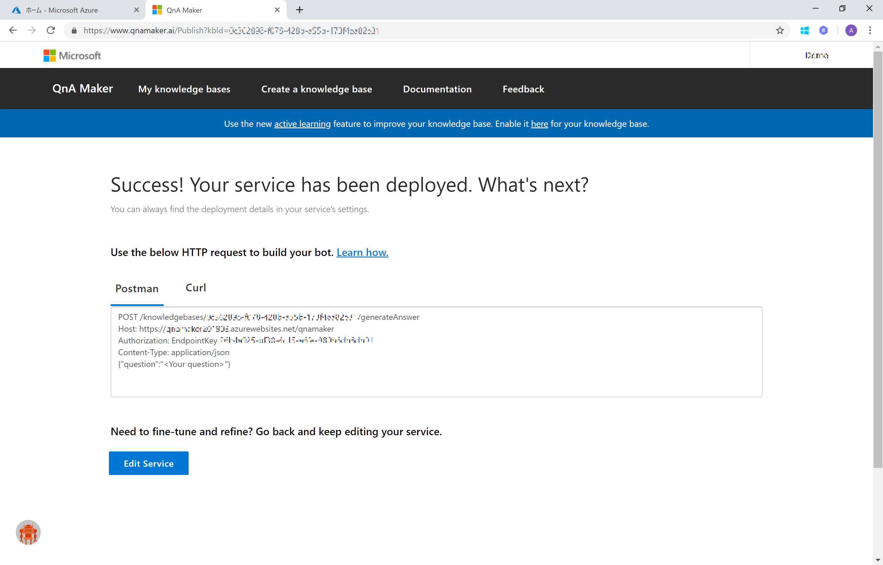This screenshot has height=565, width=883.
Task: Click the '{"question":"<Your question>"}' line
Action: pos(174,364)
